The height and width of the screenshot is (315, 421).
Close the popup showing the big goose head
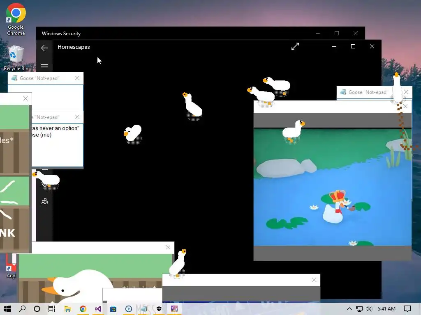168,247
